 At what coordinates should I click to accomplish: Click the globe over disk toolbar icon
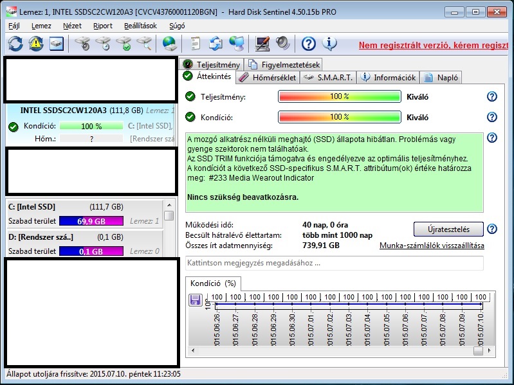170,44
